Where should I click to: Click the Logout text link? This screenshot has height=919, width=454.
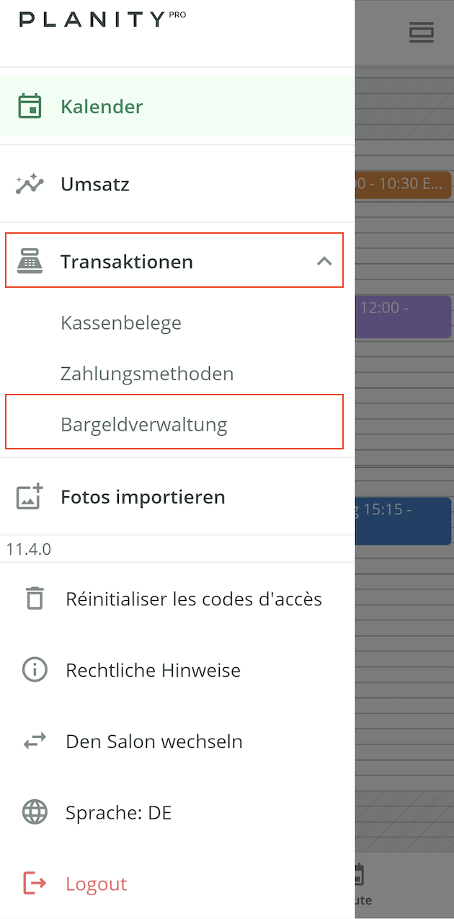click(96, 884)
